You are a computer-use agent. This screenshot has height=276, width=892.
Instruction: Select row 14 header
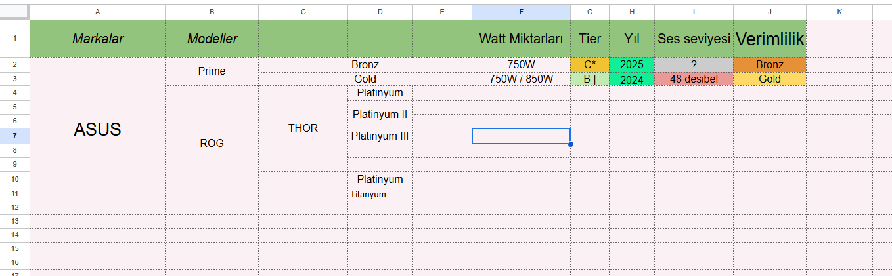pos(14,235)
